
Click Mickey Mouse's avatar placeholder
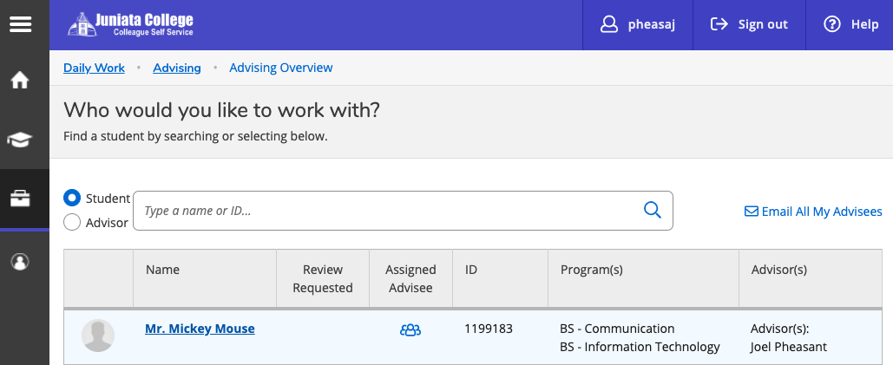(98, 336)
